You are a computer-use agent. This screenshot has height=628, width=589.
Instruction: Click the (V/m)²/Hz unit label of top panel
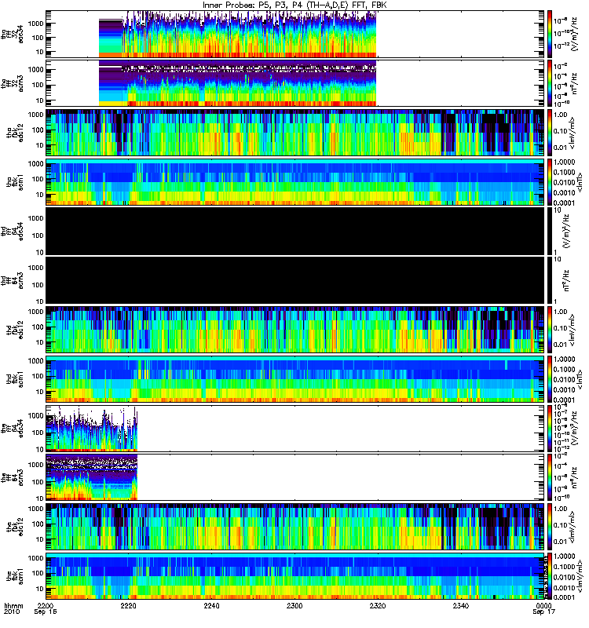573,34
